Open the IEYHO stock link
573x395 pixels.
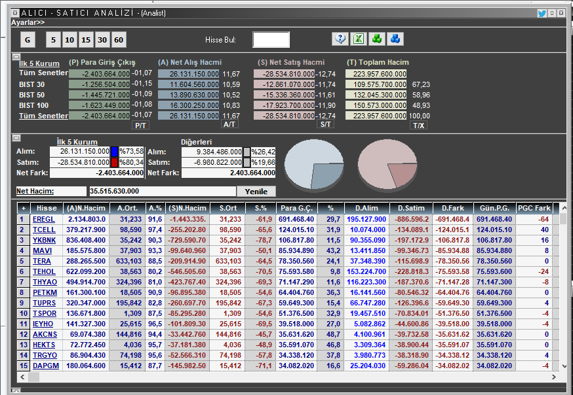(43, 324)
